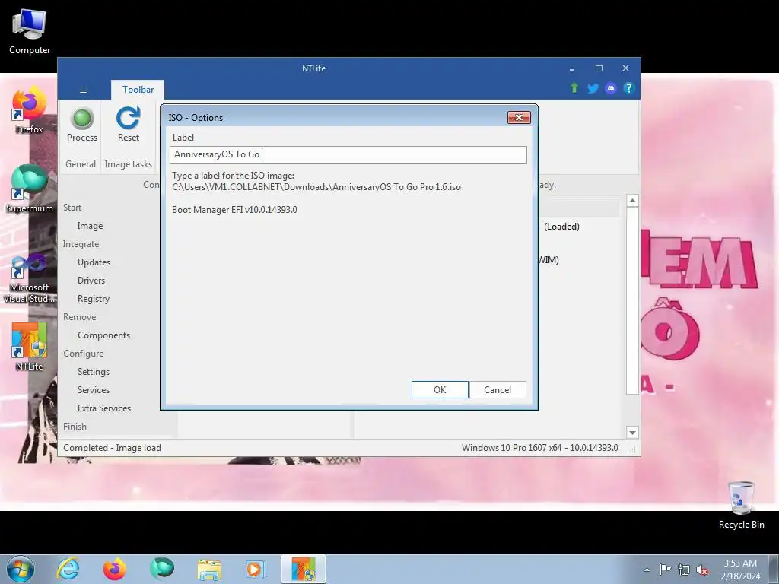Launch Supermium from the taskbar
779x584 pixels.
162,569
